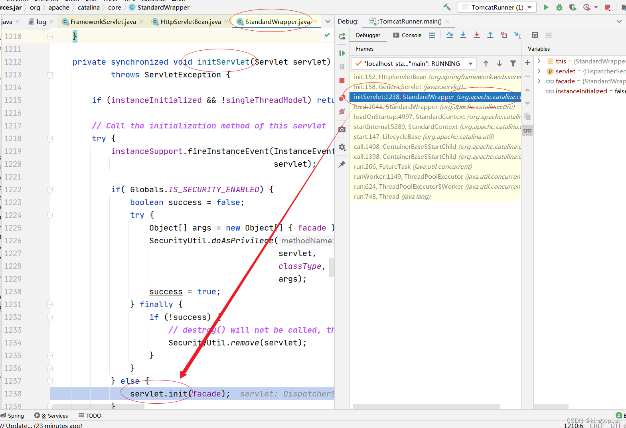Run with coverage icon in top toolbar
626x428 pixels.
point(573,7)
